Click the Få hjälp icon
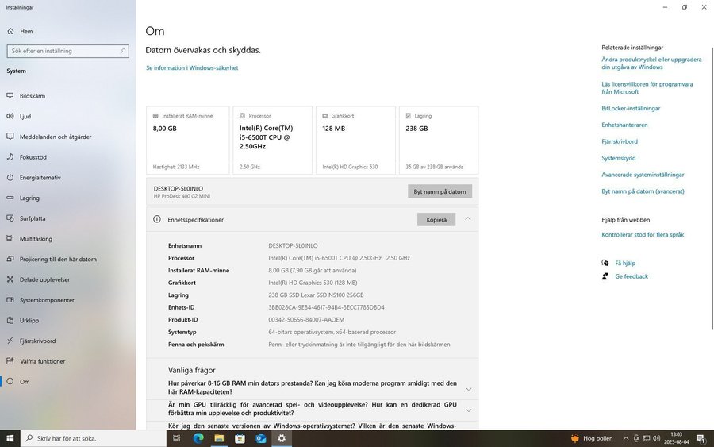This screenshot has width=714, height=447. 605,263
